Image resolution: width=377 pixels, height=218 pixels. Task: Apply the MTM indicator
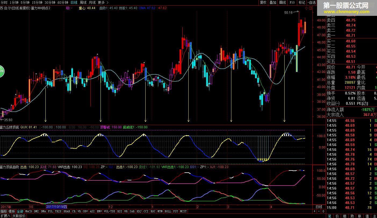point(160,211)
